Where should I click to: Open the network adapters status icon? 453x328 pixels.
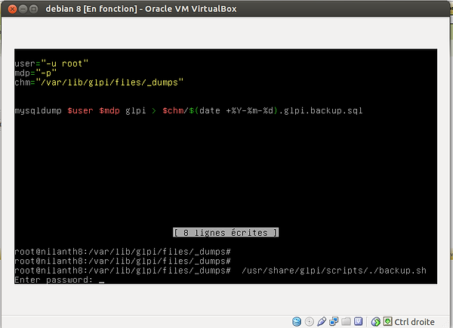pos(334,321)
